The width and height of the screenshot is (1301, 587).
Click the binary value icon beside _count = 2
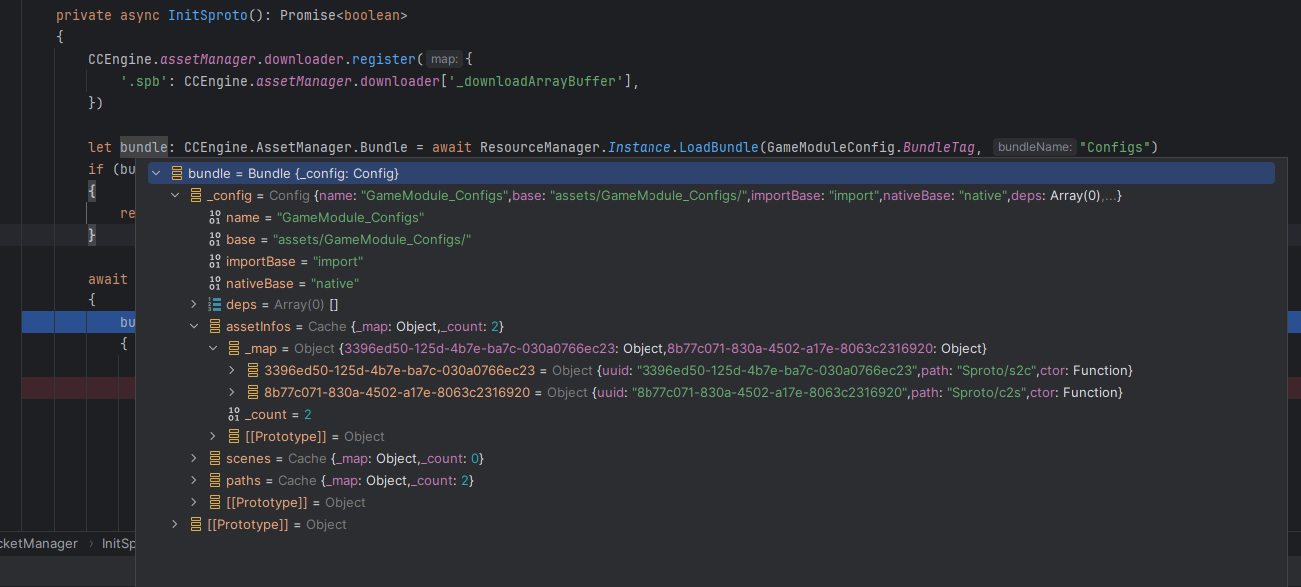tap(234, 415)
